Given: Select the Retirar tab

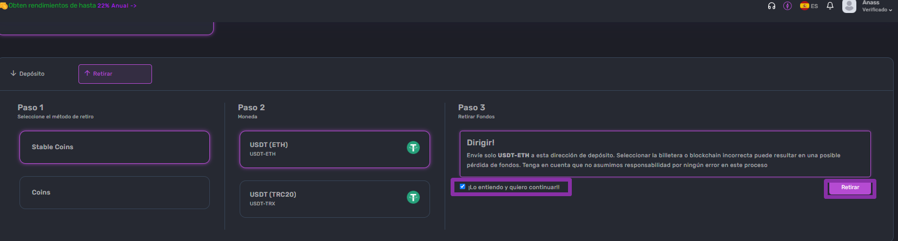Looking at the screenshot, I should [x=115, y=74].
